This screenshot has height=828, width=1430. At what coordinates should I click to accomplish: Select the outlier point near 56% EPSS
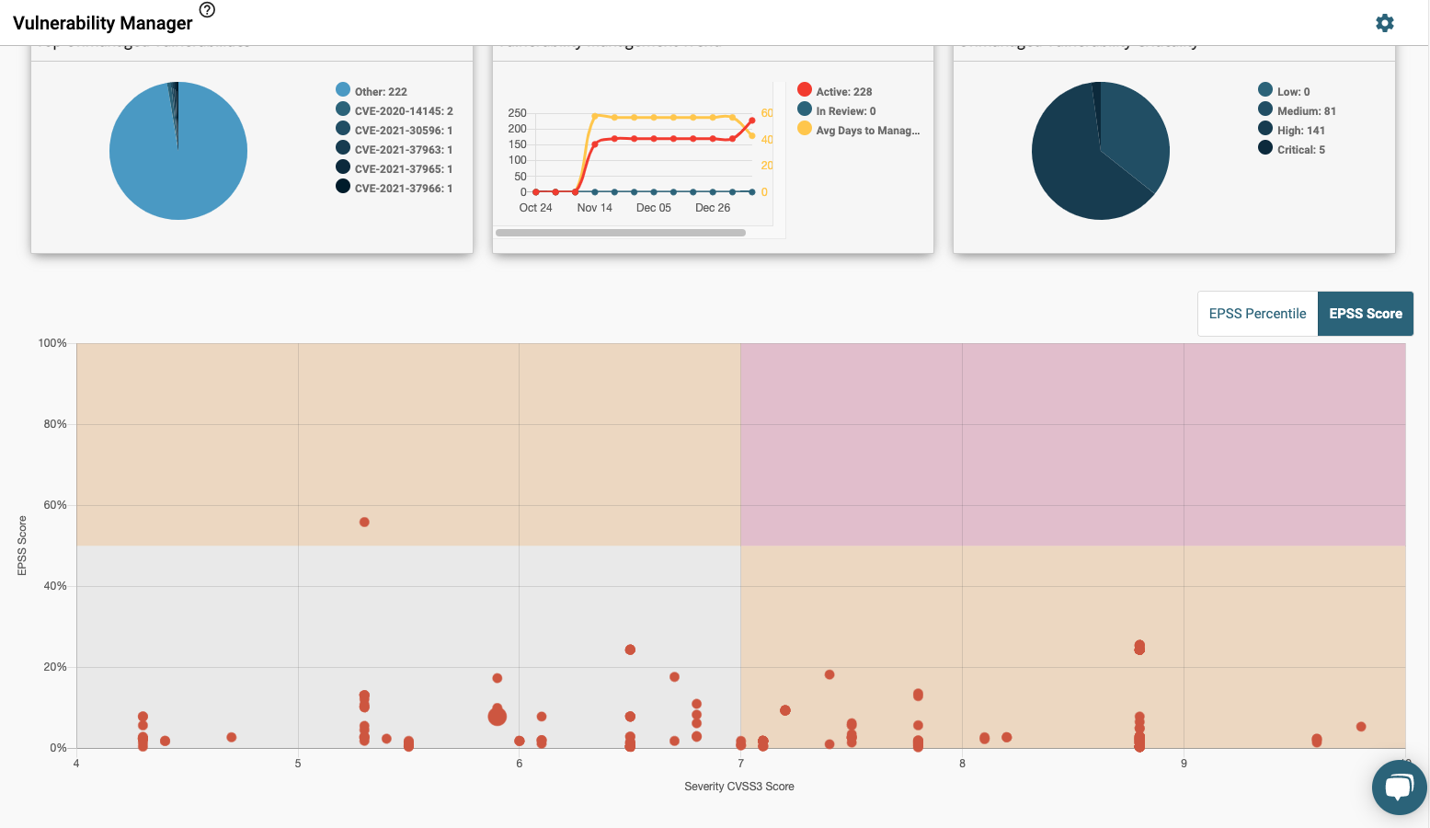[x=364, y=521]
